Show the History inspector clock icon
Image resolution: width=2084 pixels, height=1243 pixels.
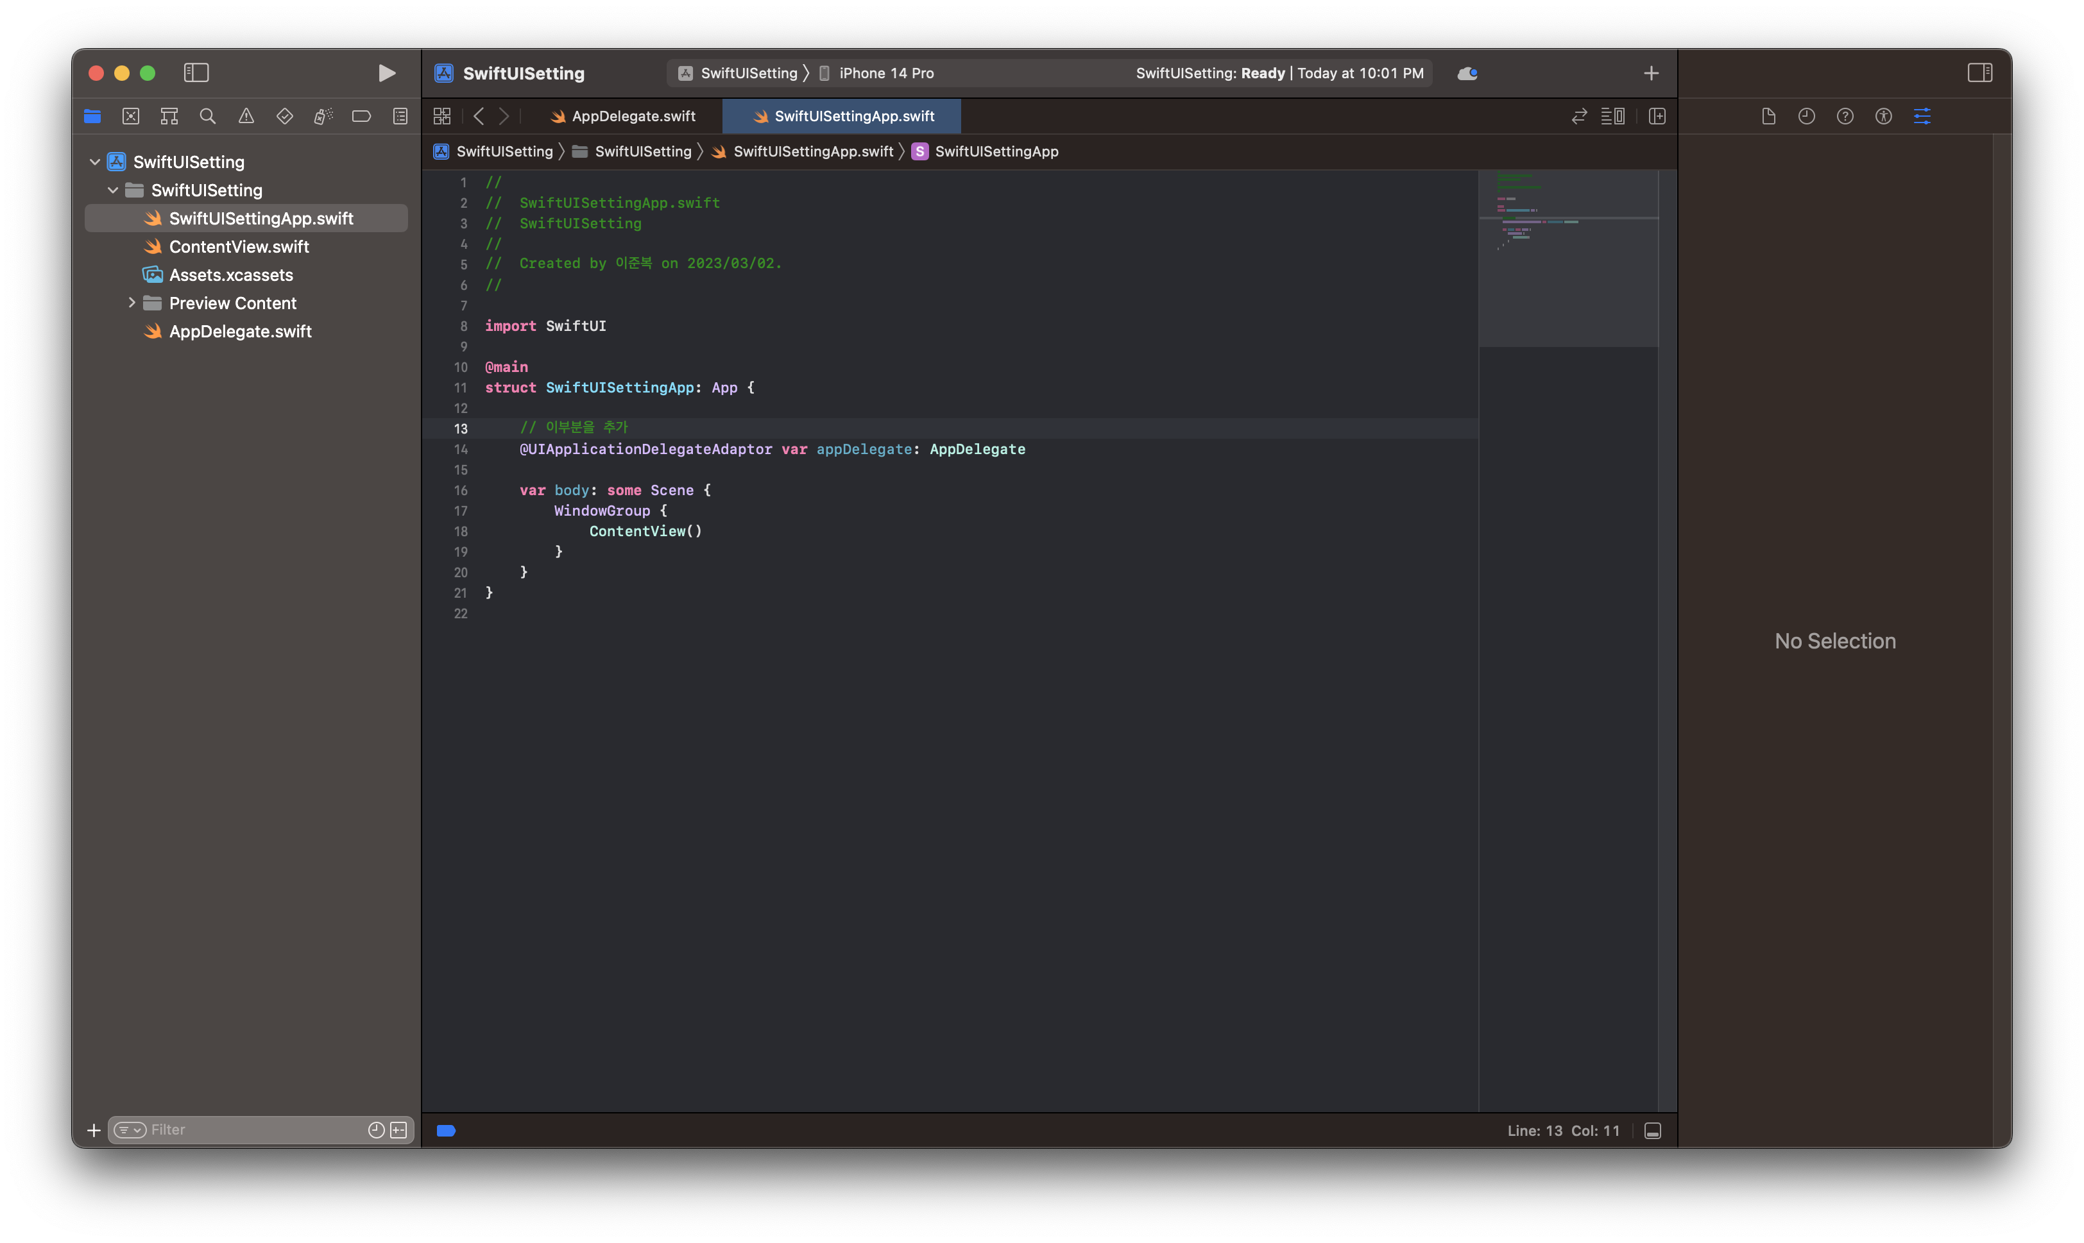pyautogui.click(x=1807, y=117)
